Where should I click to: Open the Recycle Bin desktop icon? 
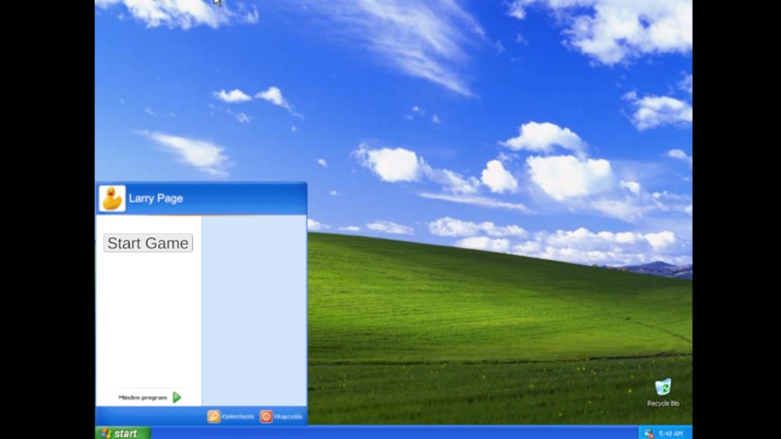[x=663, y=392]
